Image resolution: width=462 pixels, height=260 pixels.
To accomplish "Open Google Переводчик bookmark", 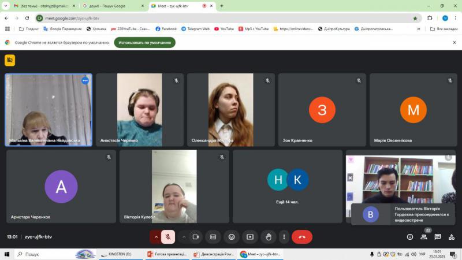I will tap(62, 29).
